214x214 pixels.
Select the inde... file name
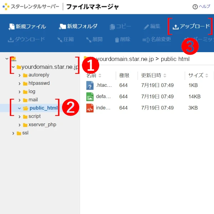103,108
